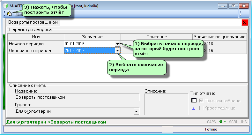Click the sigma cross-table icon

click(194, 108)
